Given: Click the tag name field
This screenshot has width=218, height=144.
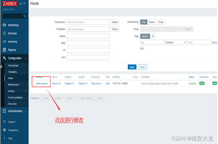Looking at the screenshot, I should (152, 43).
